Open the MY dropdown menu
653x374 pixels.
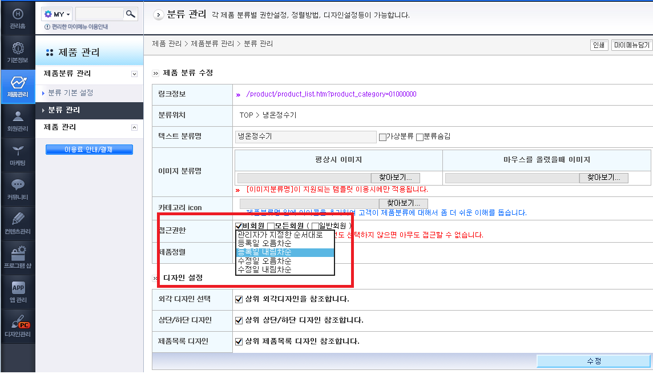57,14
